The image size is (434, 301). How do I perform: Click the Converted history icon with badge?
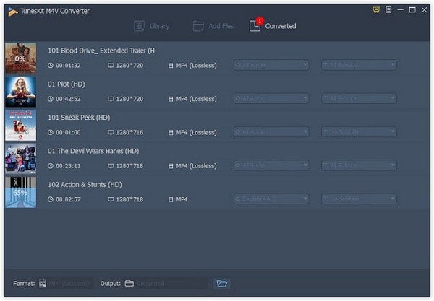coord(255,26)
